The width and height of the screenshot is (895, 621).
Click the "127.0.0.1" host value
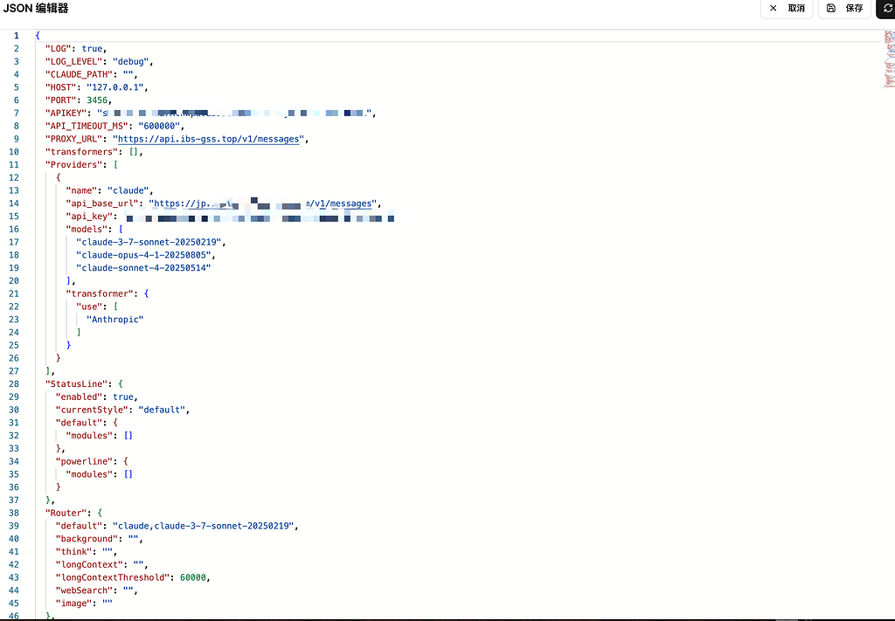(115, 88)
